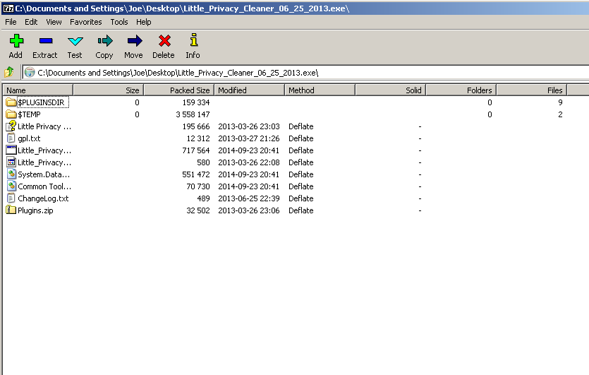Viewport: 589px width, 375px height.
Task: Run Test with the checkmark icon
Action: pyautogui.click(x=75, y=41)
